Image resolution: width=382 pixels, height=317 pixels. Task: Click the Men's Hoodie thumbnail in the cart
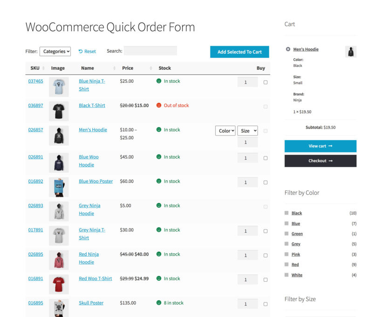(350, 51)
